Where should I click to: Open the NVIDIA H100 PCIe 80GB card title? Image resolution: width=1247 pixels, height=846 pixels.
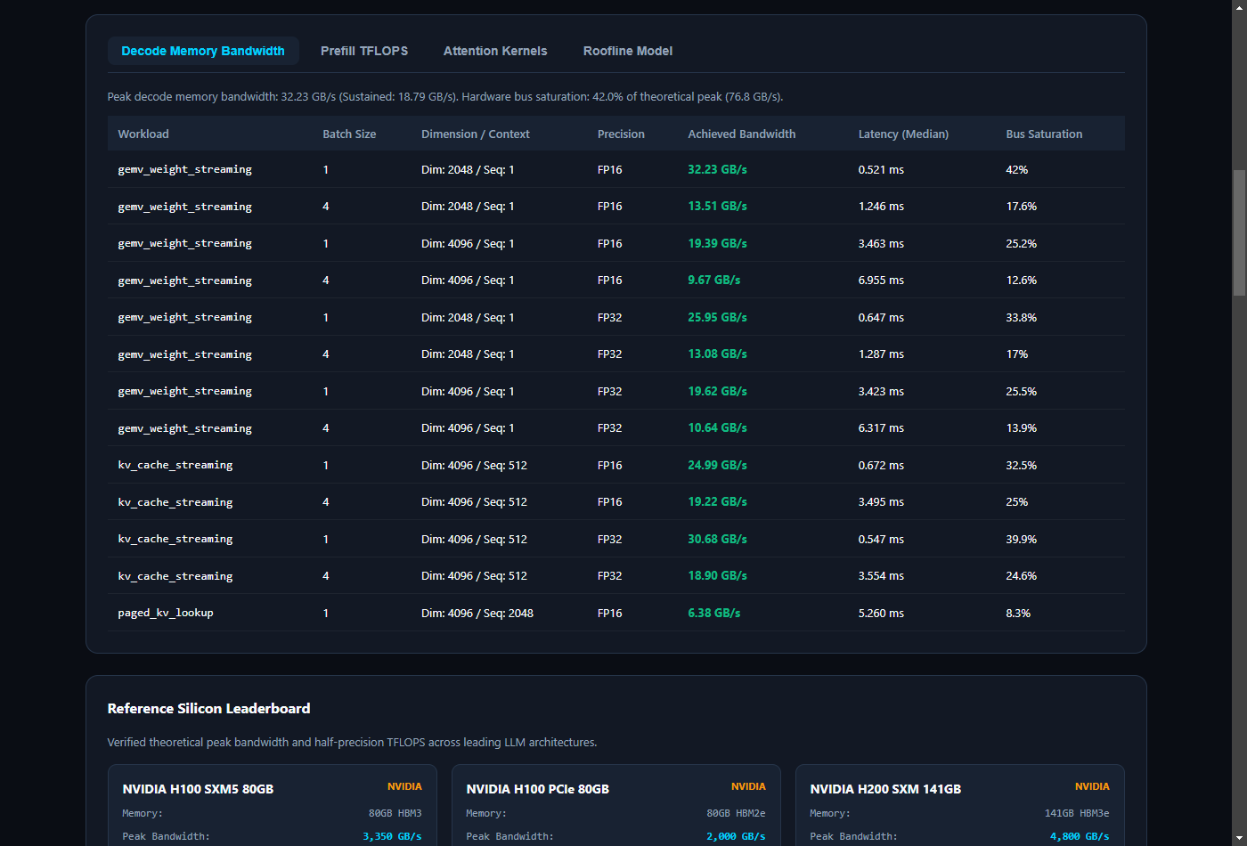[x=538, y=789]
